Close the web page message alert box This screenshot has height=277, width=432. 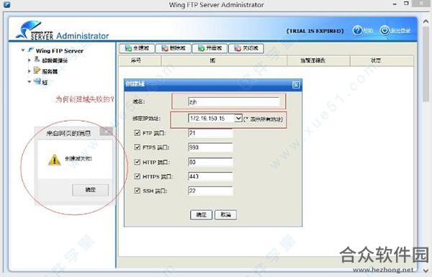click(x=106, y=132)
